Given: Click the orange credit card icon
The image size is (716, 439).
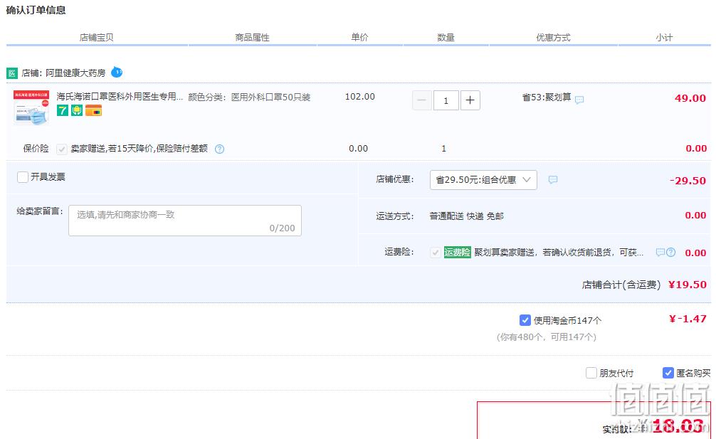Looking at the screenshot, I should coord(94,110).
